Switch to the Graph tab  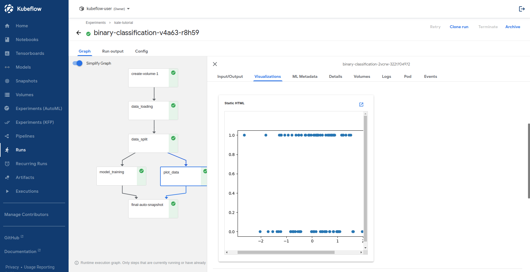[85, 51]
